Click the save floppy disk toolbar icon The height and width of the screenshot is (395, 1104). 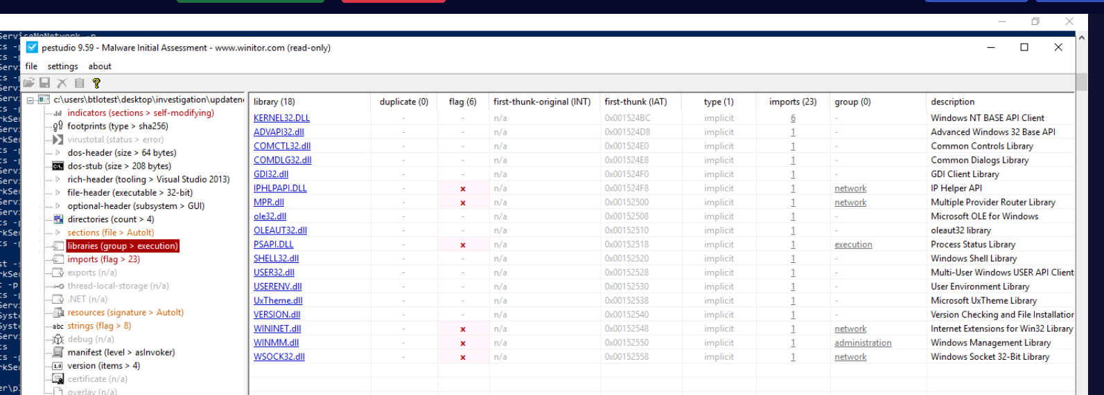coord(45,83)
